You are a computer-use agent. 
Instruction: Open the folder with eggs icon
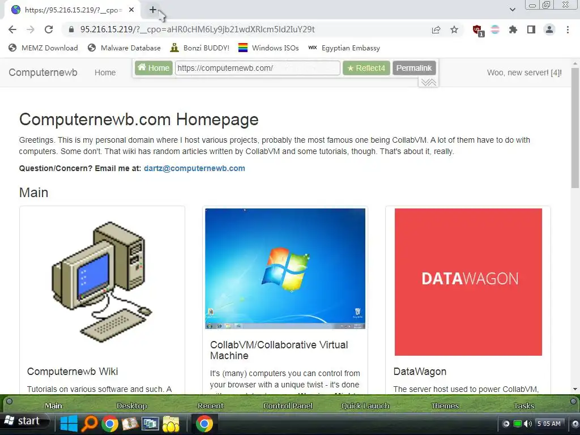pos(170,424)
